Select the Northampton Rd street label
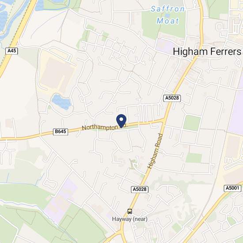Viewport: 243px width, 243px height. (x=105, y=127)
